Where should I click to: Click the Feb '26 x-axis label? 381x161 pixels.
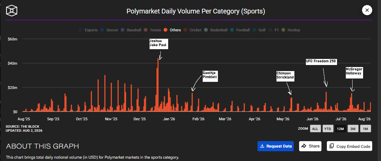(198, 119)
